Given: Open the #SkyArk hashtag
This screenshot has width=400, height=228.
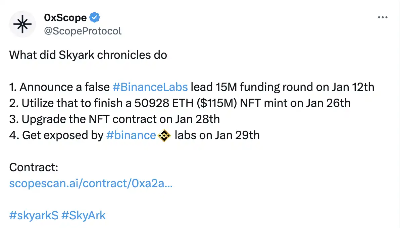Looking at the screenshot, I should [x=84, y=215].
